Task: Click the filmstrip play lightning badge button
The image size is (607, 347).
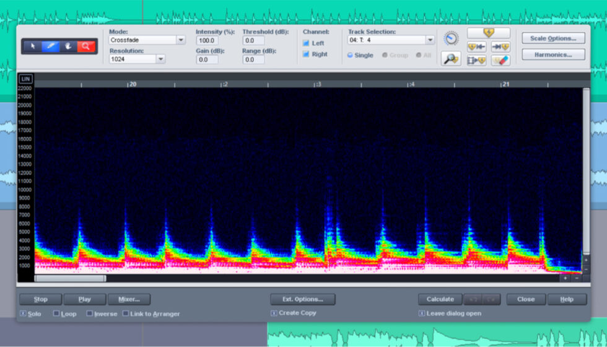Action: (476, 61)
